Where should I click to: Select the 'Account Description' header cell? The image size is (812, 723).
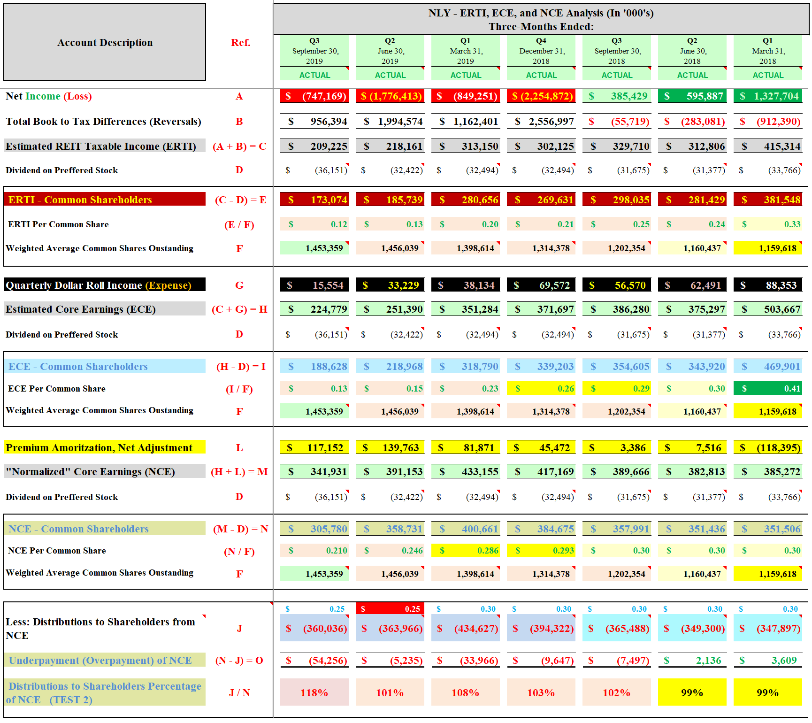105,42
